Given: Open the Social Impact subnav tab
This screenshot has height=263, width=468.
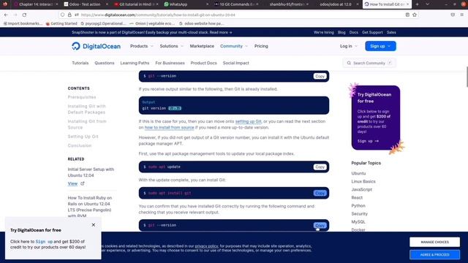Looking at the screenshot, I should pyautogui.click(x=235, y=63).
